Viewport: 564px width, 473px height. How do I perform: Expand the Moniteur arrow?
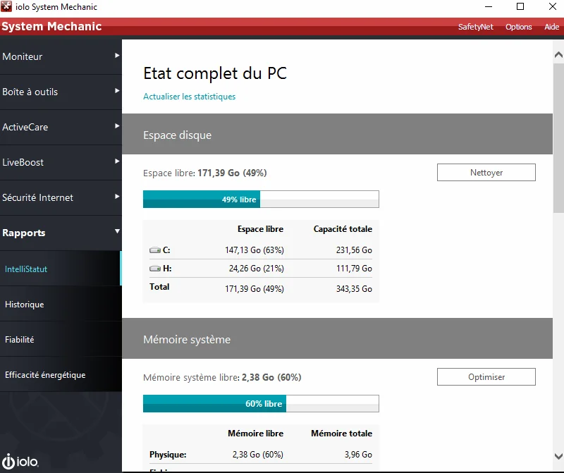click(117, 56)
